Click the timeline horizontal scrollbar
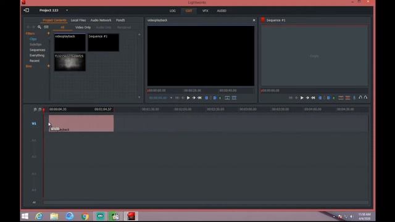The width and height of the screenshot is (395, 222). pyautogui.click(x=206, y=202)
